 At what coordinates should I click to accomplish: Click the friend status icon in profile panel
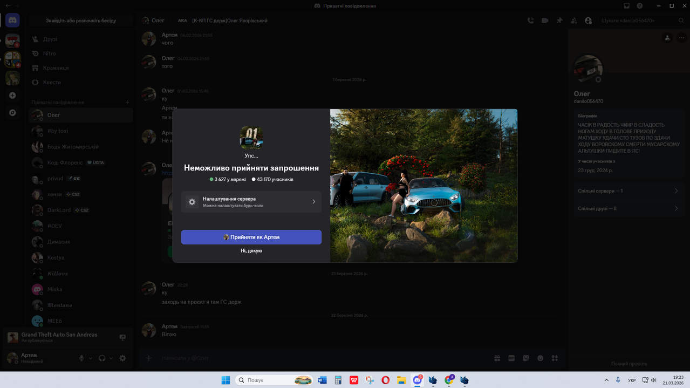pos(667,38)
